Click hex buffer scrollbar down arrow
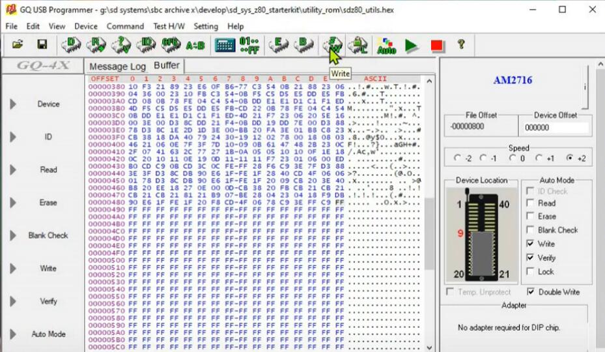Image resolution: width=605 pixels, height=352 pixels. pyautogui.click(x=429, y=347)
